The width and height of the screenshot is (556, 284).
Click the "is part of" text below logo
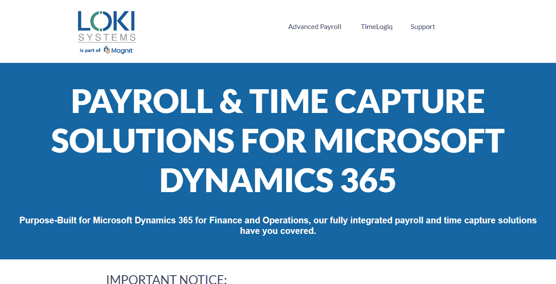pyautogui.click(x=90, y=51)
